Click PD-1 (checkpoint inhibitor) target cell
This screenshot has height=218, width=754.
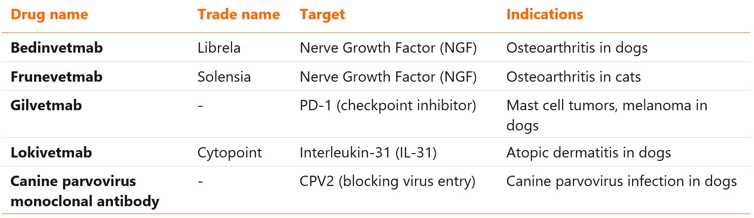(x=387, y=105)
